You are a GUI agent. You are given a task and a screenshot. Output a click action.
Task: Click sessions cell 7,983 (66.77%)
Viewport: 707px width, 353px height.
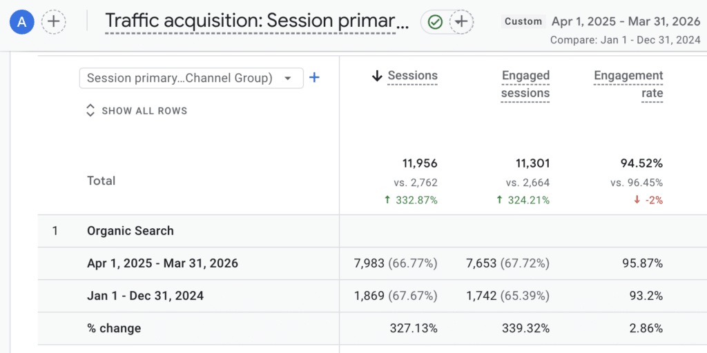(x=396, y=263)
